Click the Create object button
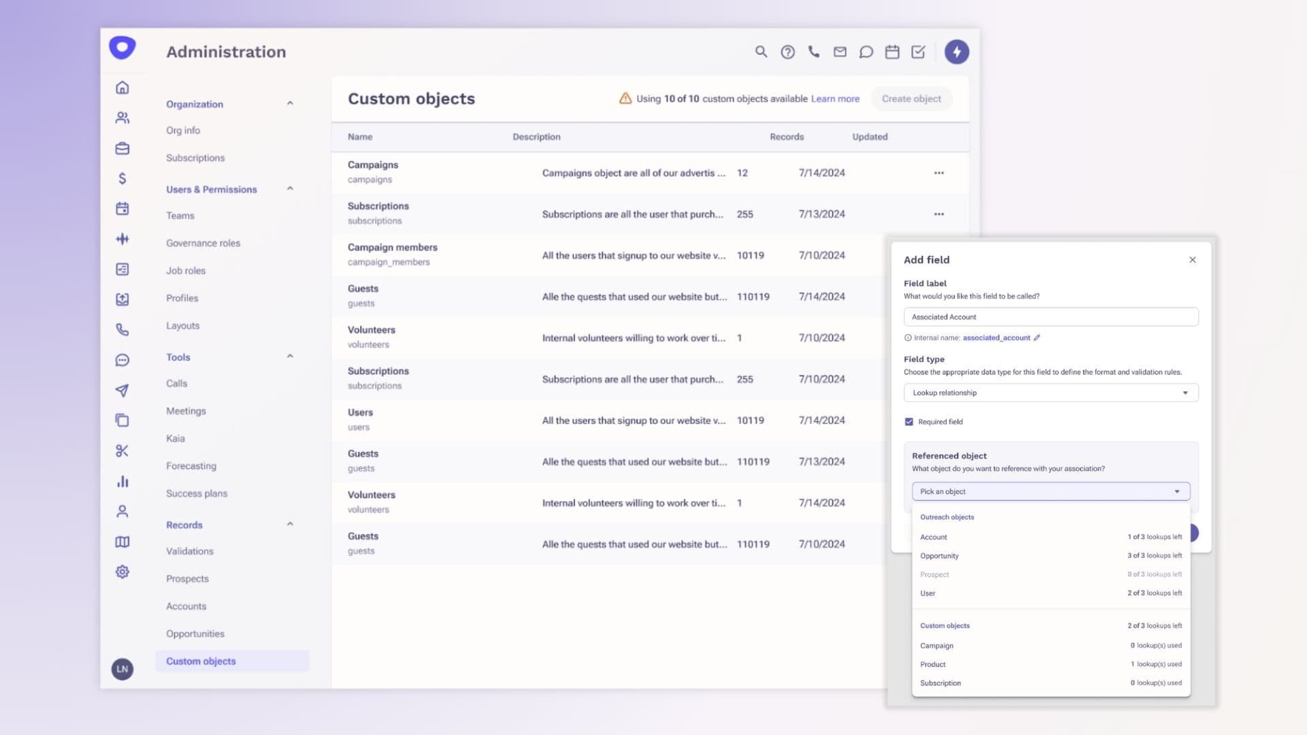This screenshot has height=735, width=1307. tap(911, 99)
